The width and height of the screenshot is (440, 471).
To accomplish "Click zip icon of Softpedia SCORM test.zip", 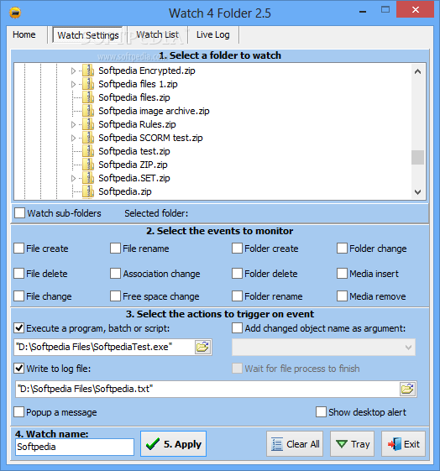I will [88, 138].
